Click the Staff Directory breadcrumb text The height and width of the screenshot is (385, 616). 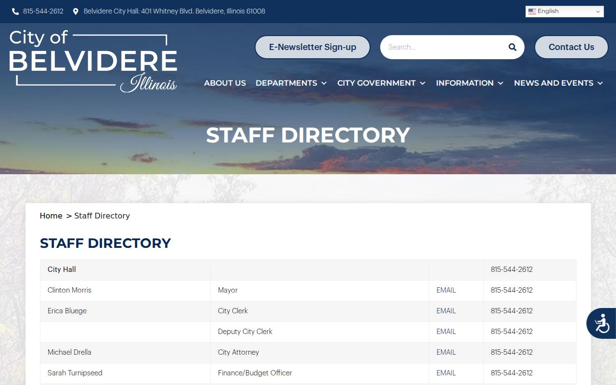(102, 216)
